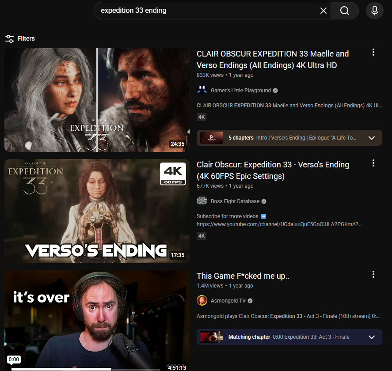Play the Verso's Ending 4K thumbnail
The height and width of the screenshot is (371, 392).
97,211
